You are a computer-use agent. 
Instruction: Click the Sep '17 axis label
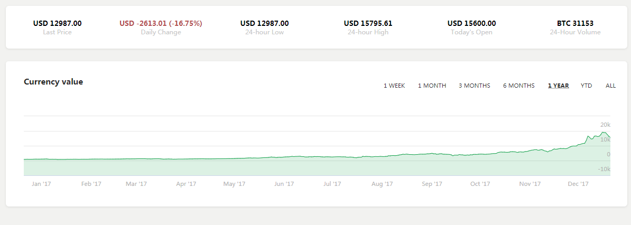(x=432, y=184)
